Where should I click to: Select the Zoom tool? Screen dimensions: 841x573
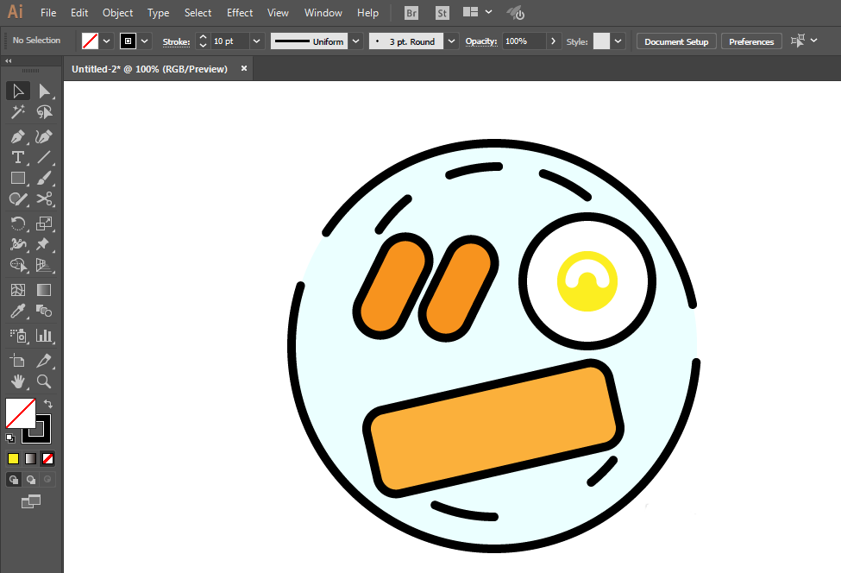click(44, 381)
